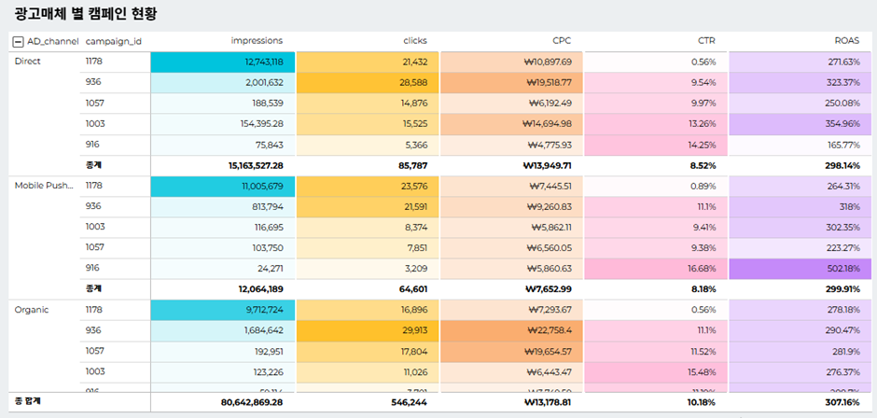Select the CTR column header
877x418 pixels.
706,41
